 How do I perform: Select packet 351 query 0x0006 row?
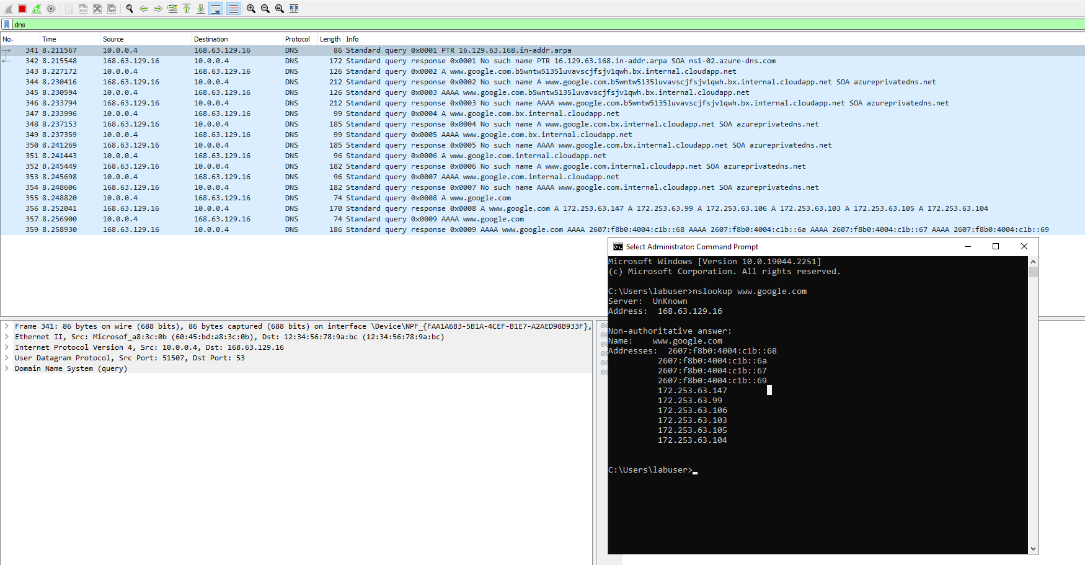[x=542, y=156]
